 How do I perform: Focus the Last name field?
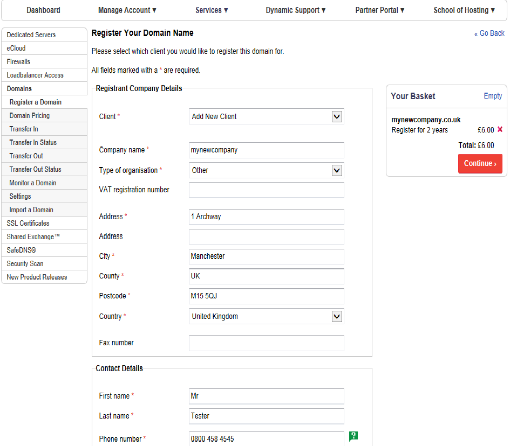coord(267,416)
